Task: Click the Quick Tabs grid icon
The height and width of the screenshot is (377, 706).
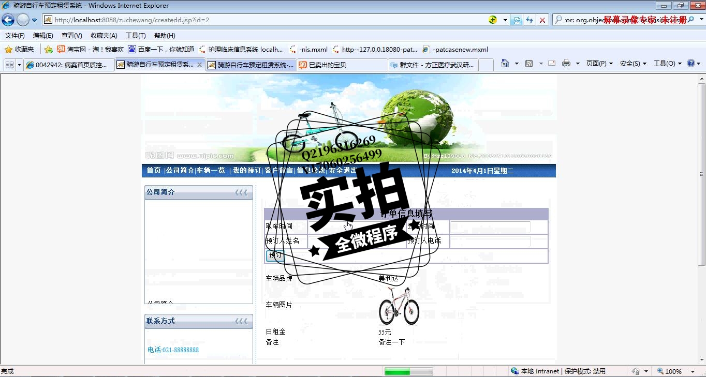Action: [9, 65]
